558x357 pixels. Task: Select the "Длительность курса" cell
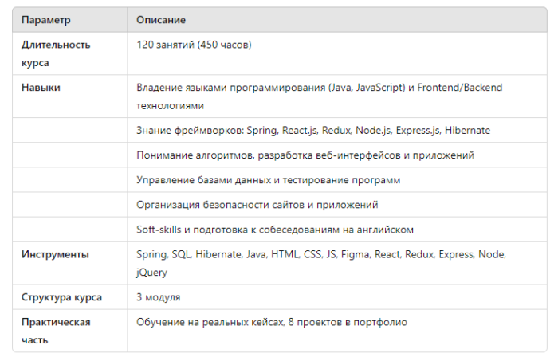(56, 53)
